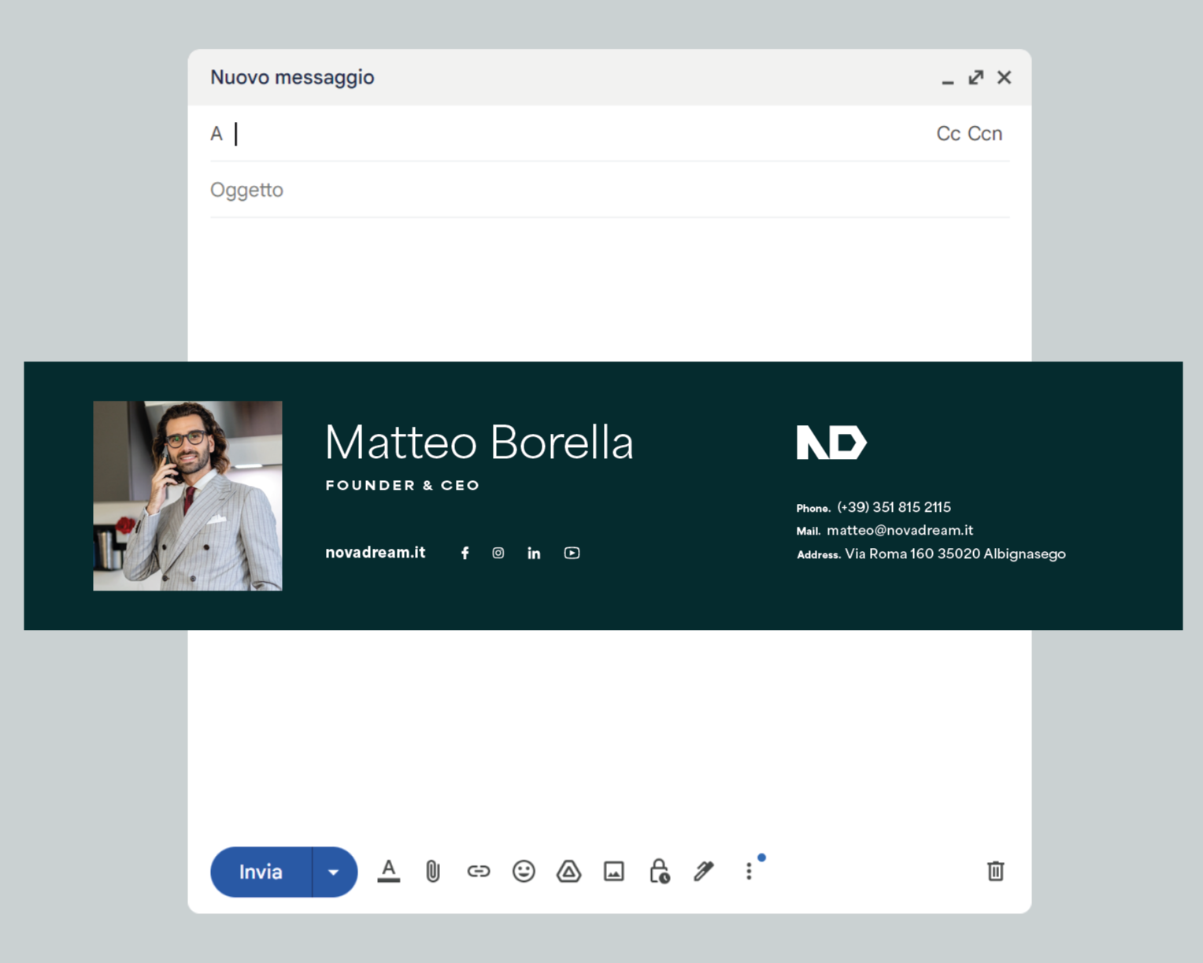Screen dimensions: 1203x963
Task: Open more options three-dot menu
Action: [749, 871]
